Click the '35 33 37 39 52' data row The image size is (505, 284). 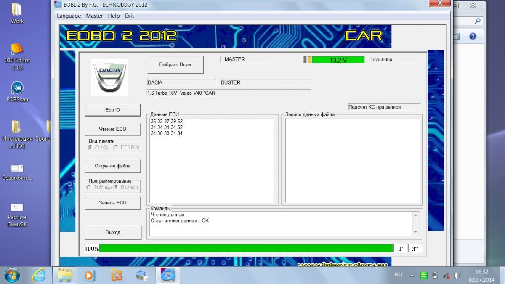166,122
